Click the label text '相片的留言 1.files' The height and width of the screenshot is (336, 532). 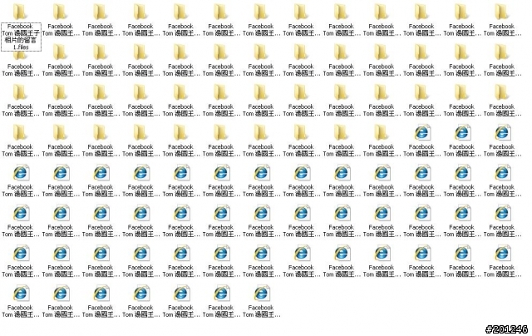pos(21,44)
